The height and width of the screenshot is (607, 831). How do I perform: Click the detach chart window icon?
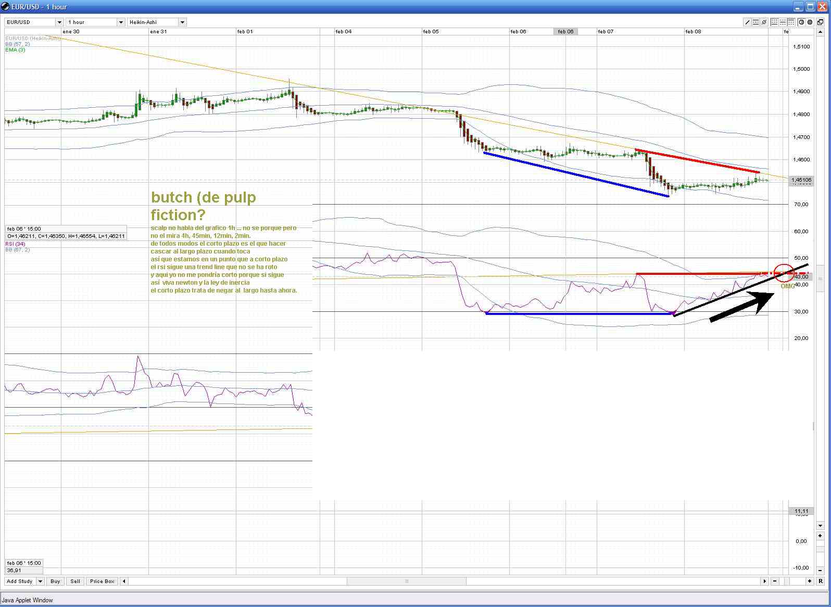(x=821, y=22)
